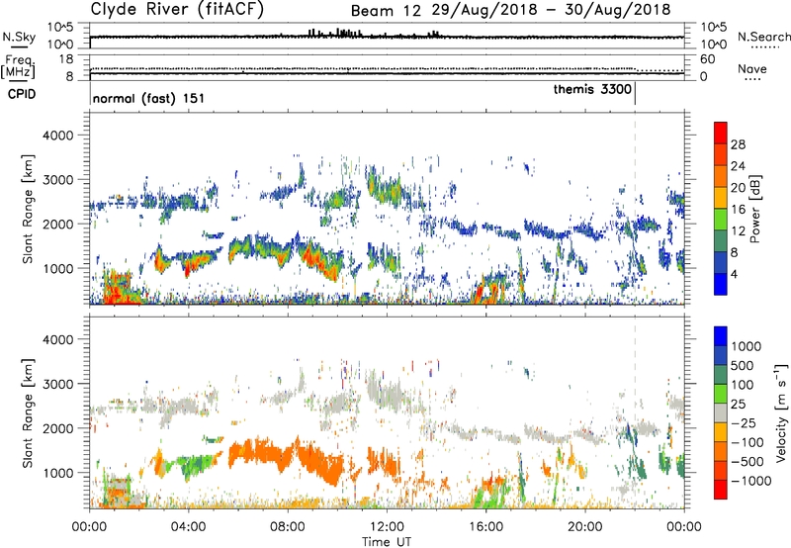Click the gray Velocity segment between -25 and 25

pyautogui.click(x=721, y=412)
